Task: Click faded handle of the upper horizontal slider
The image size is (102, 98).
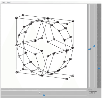Action: click(x=38, y=91)
